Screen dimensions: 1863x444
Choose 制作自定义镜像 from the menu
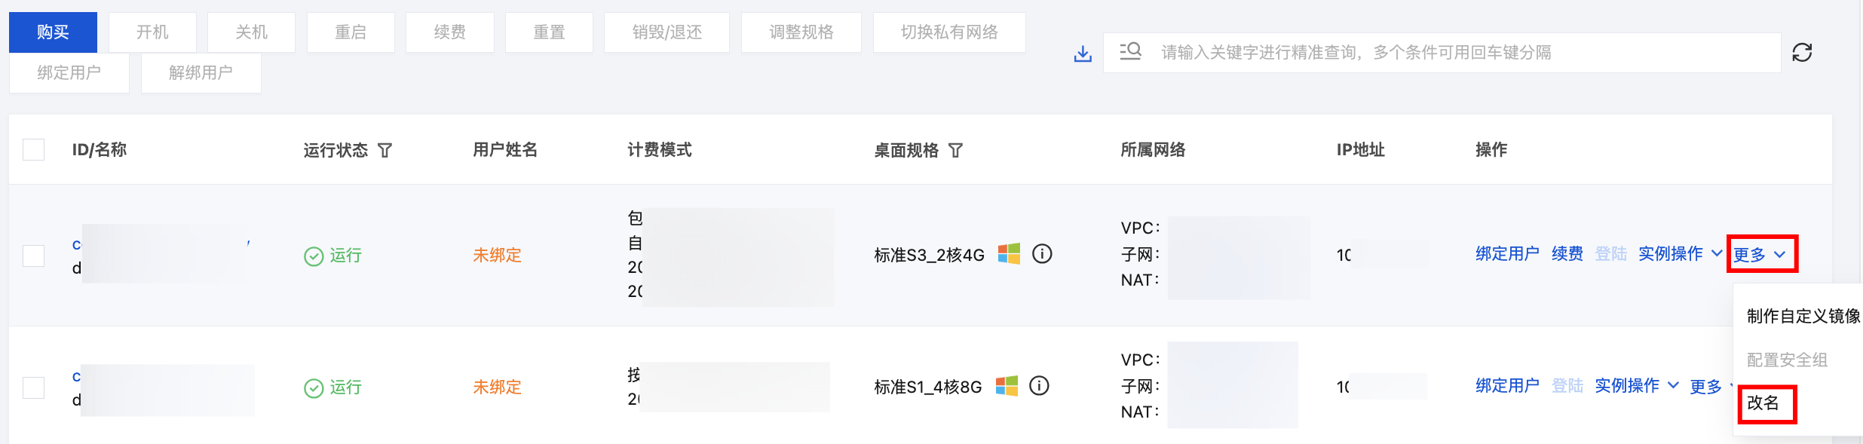coord(1803,316)
